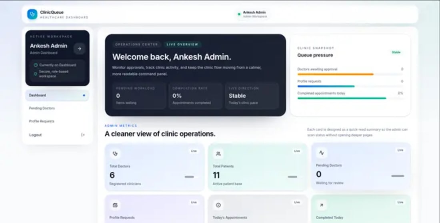Click the shield icon next to Secure, role-based workspace

coord(36,74)
